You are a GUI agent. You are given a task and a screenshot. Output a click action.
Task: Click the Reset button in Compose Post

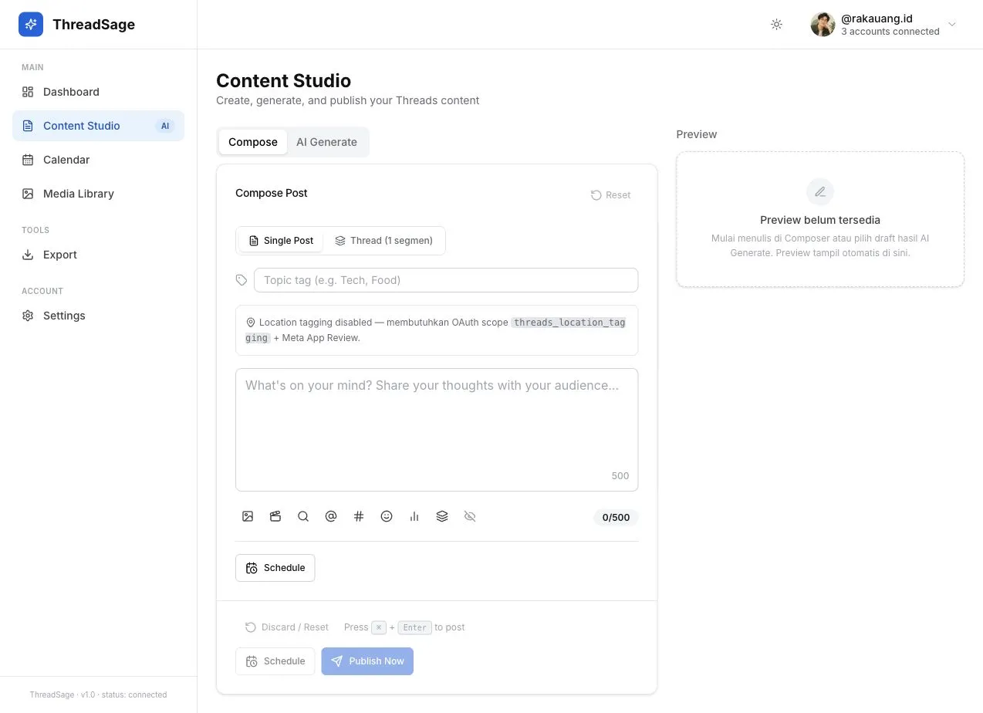pyautogui.click(x=610, y=195)
